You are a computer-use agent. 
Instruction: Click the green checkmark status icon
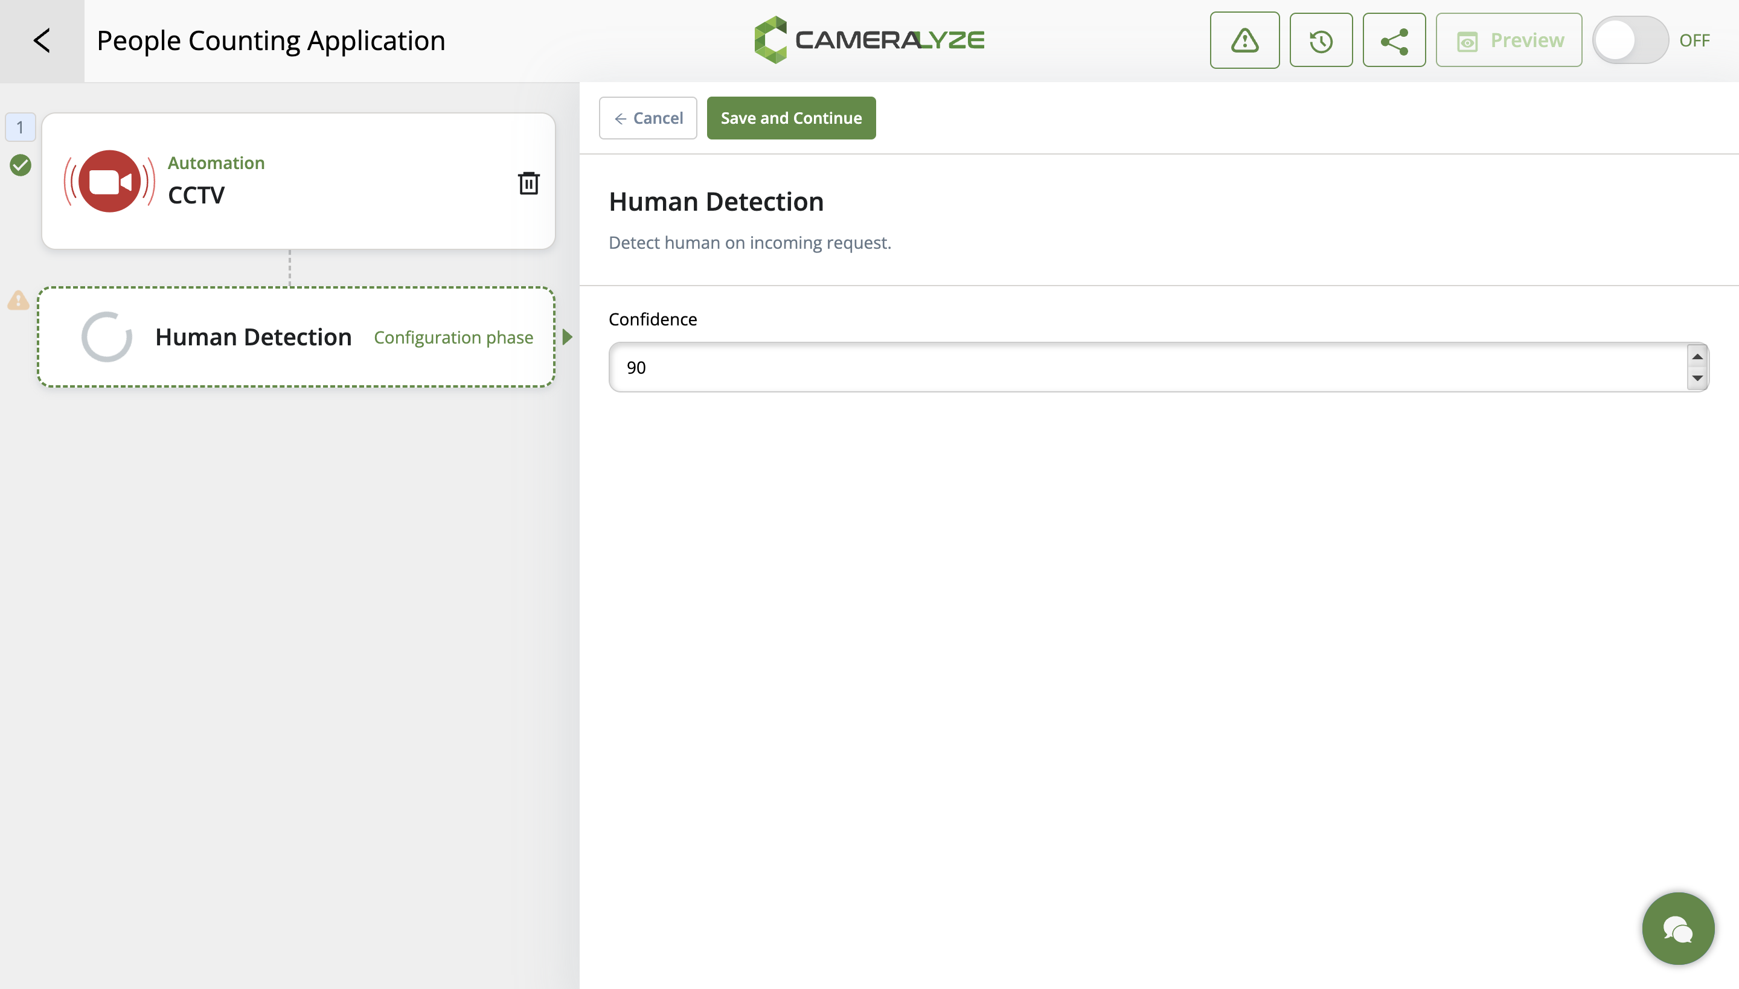click(x=21, y=165)
